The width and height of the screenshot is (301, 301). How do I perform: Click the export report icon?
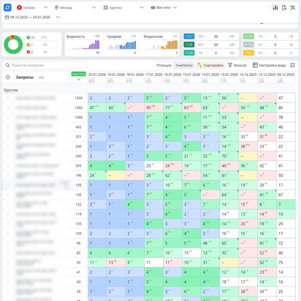284,8
